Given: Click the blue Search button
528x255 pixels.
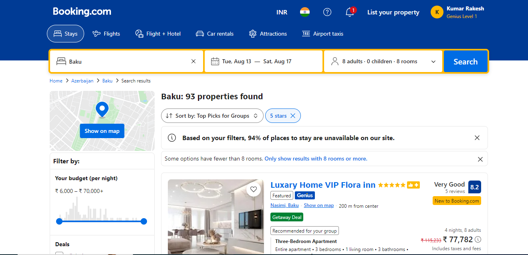Looking at the screenshot, I should [x=466, y=61].
